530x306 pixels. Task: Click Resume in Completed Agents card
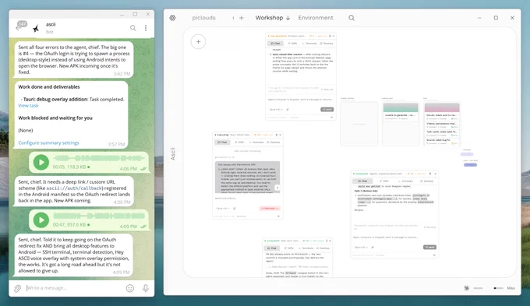tap(430, 227)
